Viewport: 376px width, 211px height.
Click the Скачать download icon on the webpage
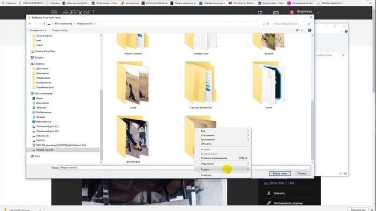tap(269, 193)
